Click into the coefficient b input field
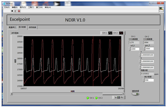This screenshot has height=107, width=166. pyautogui.click(x=147, y=61)
